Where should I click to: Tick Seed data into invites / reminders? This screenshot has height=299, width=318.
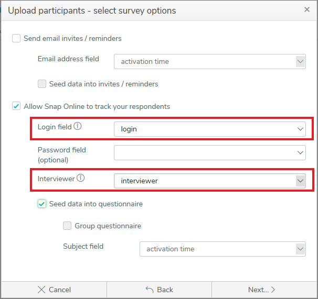(42, 84)
